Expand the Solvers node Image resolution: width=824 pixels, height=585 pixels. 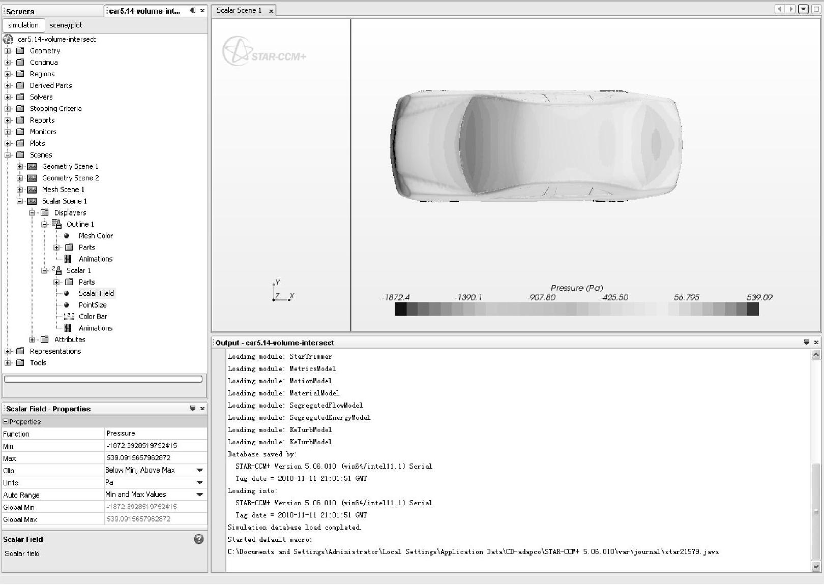[8, 97]
